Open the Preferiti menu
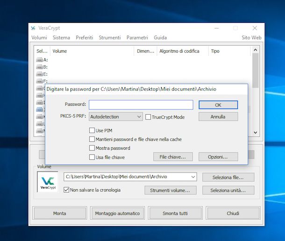This screenshot has width=285, height=241. 85,38
